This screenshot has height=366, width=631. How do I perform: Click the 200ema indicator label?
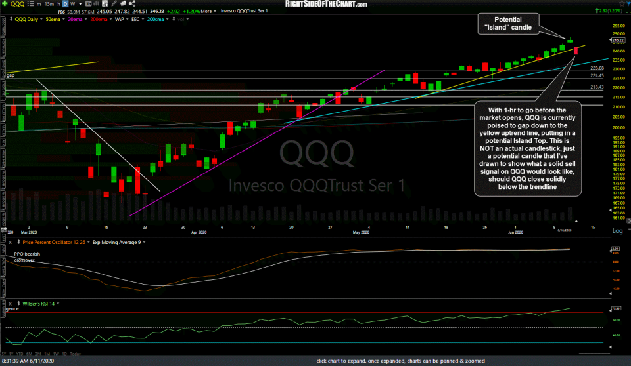coord(99,19)
